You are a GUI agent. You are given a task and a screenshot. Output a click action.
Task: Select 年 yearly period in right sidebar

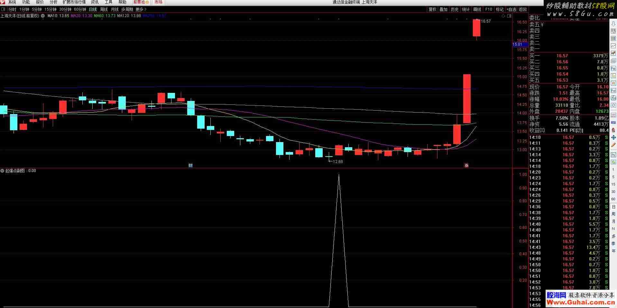(613, 251)
